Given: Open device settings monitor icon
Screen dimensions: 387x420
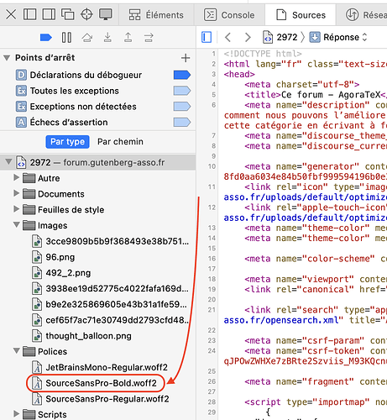Looking at the screenshot, I should coord(106,14).
